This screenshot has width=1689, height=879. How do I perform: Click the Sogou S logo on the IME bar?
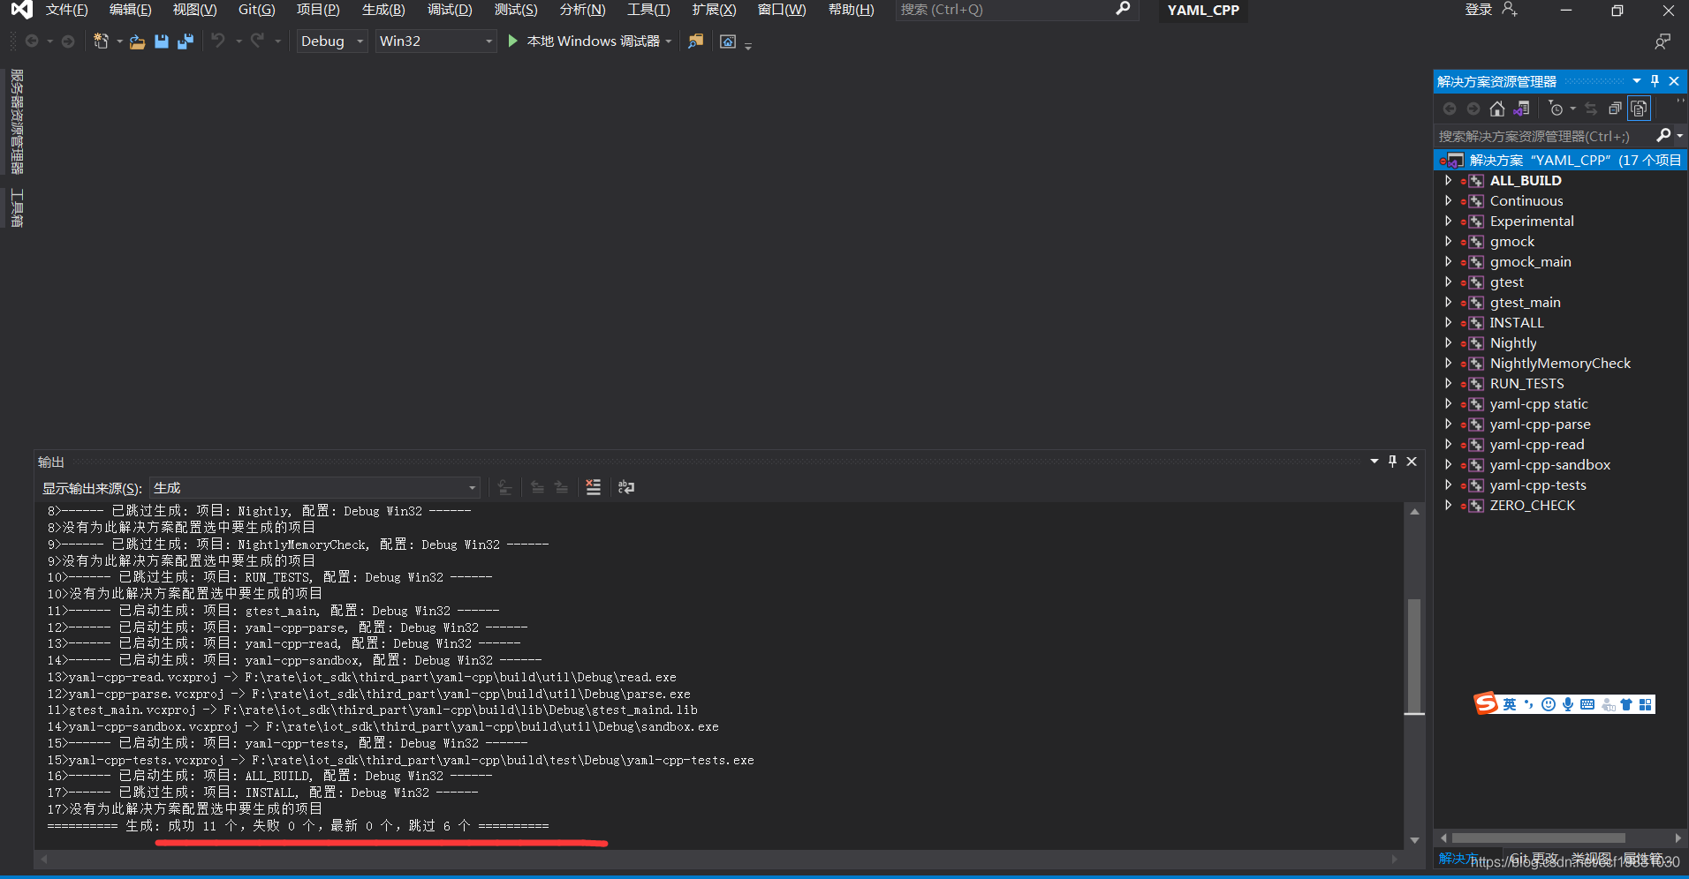(1486, 703)
